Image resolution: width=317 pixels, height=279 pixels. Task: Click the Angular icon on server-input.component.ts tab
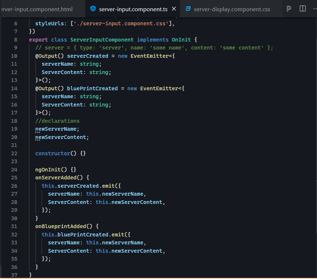[93, 9]
